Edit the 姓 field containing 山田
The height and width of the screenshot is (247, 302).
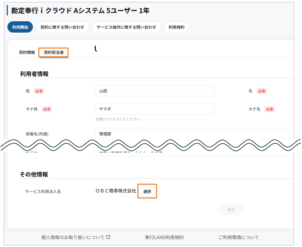[x=155, y=91]
